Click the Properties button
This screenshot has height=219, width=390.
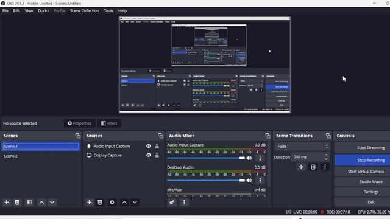tap(80, 123)
